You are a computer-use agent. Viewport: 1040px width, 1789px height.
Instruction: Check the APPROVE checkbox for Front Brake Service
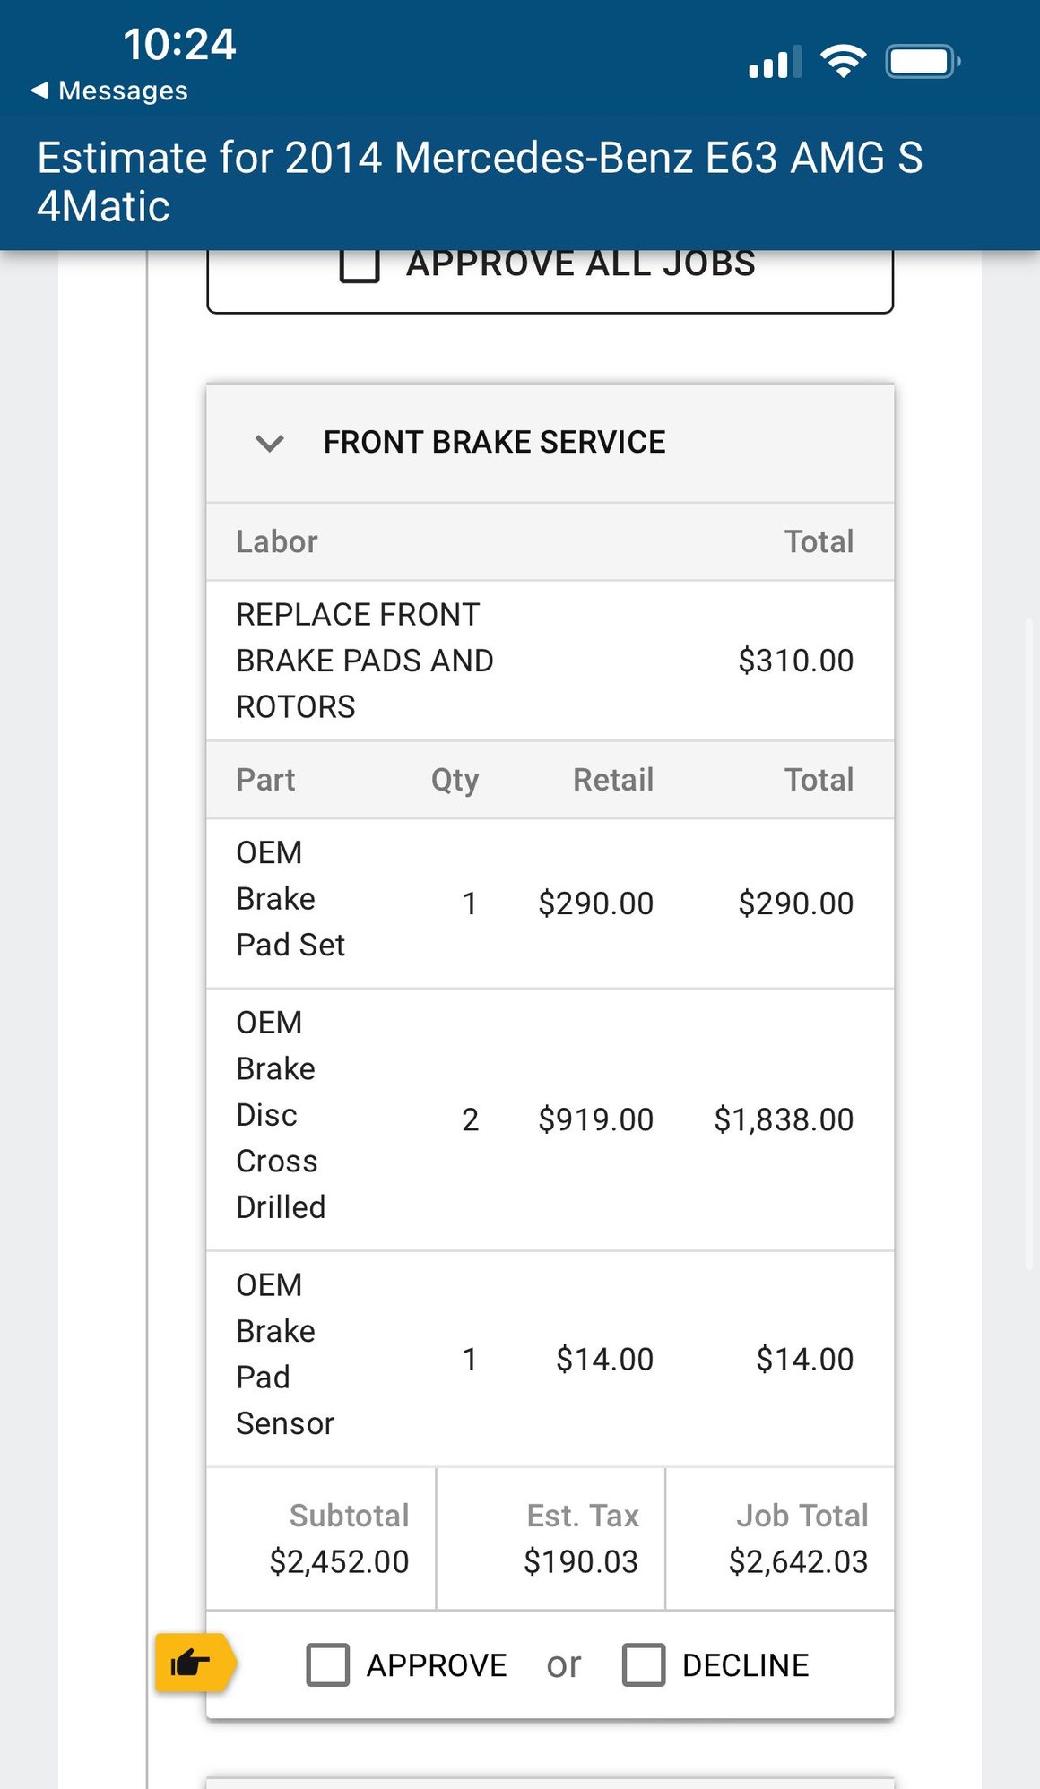click(328, 1664)
